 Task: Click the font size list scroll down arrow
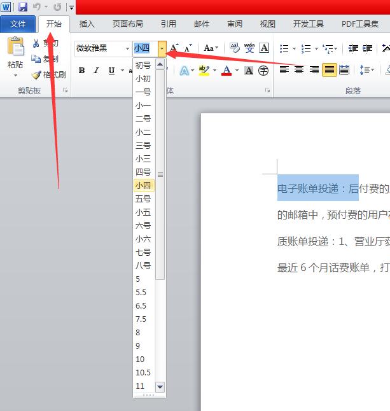coord(160,387)
